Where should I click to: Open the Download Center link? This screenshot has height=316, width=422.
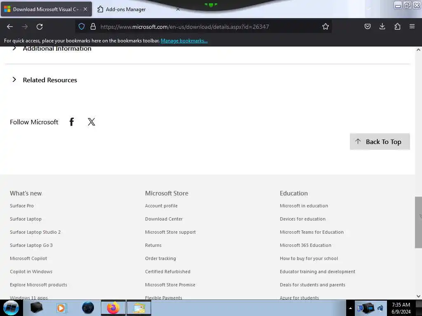[x=164, y=219]
